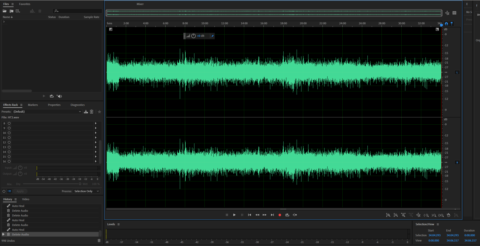The height and width of the screenshot is (246, 480).
Task: Switch to the Diagnostics tab
Action: point(78,105)
